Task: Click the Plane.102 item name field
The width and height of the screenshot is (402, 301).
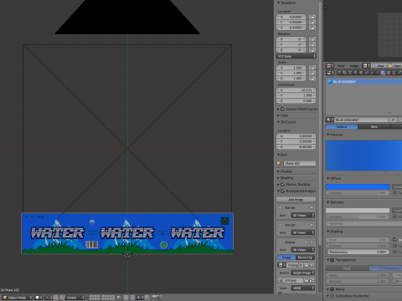Action: [x=300, y=164]
